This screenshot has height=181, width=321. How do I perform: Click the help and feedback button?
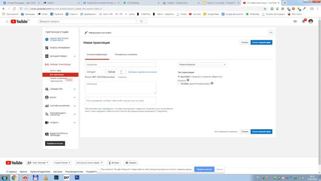point(55,143)
